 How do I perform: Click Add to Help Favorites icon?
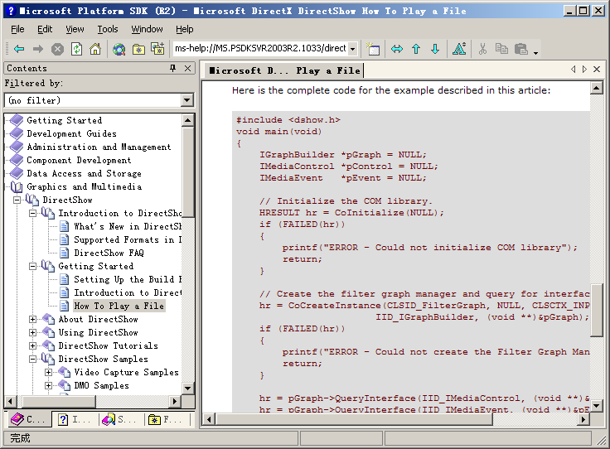click(x=157, y=49)
